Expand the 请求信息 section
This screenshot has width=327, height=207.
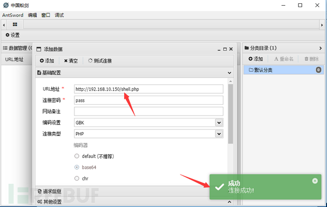tap(135, 191)
